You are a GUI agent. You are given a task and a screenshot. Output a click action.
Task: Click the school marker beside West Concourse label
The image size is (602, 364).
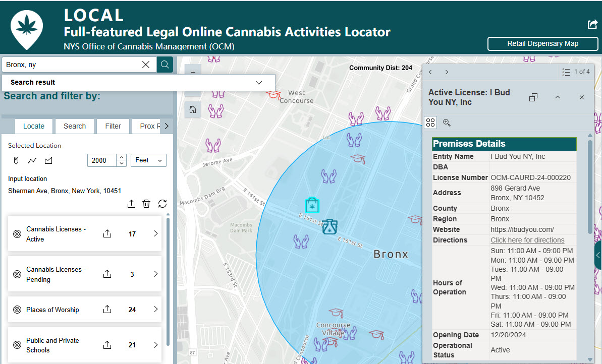(273, 94)
